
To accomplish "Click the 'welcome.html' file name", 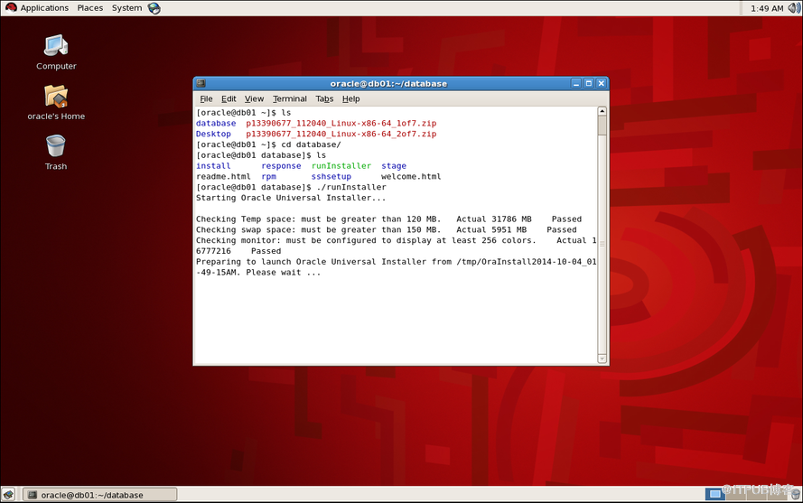I will click(411, 177).
